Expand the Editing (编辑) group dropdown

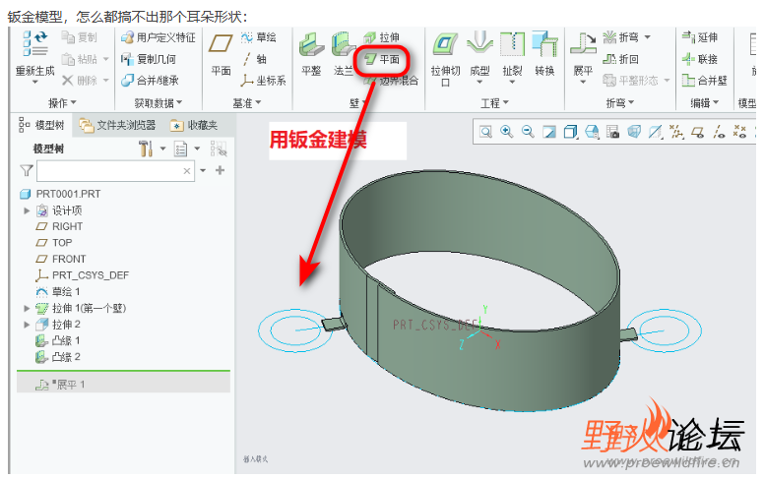tap(705, 103)
